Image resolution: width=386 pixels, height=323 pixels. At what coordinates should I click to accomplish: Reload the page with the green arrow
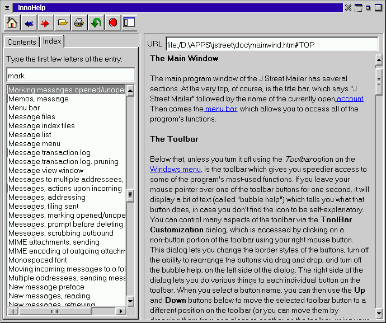click(x=96, y=22)
